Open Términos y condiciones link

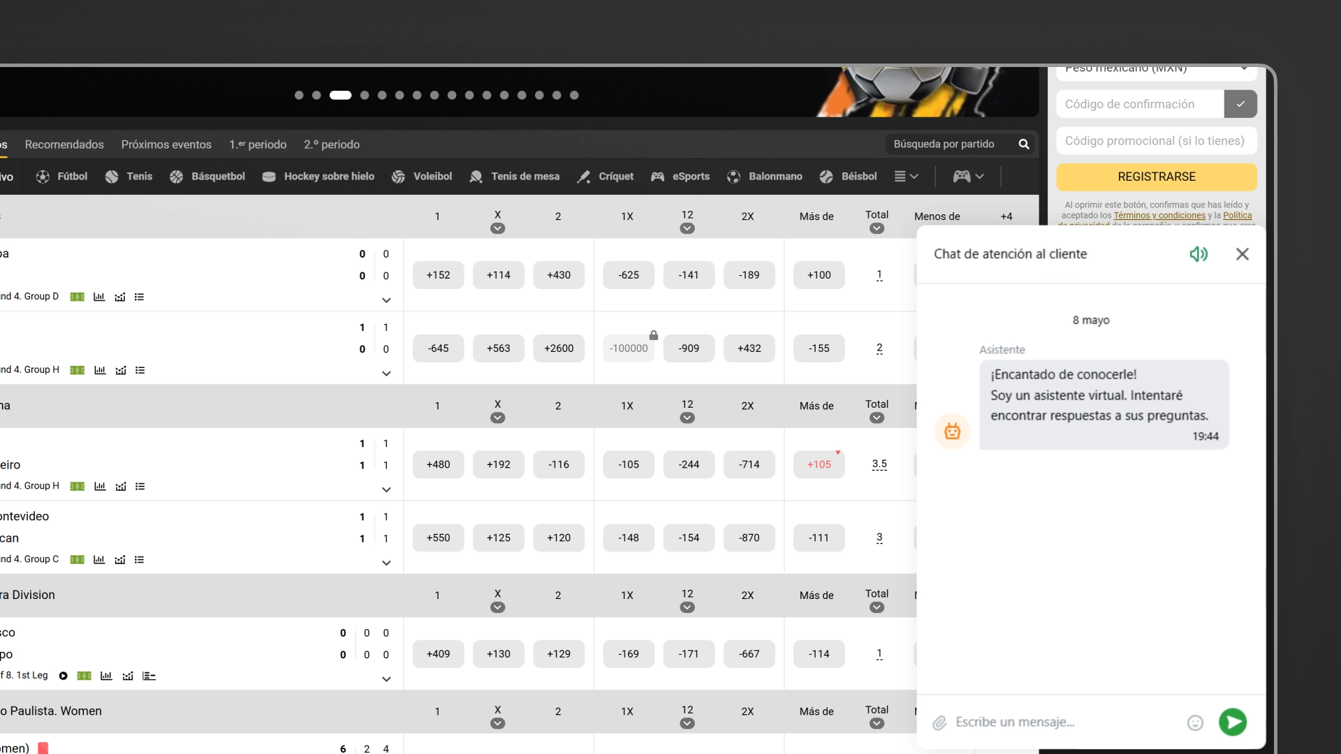point(1159,216)
